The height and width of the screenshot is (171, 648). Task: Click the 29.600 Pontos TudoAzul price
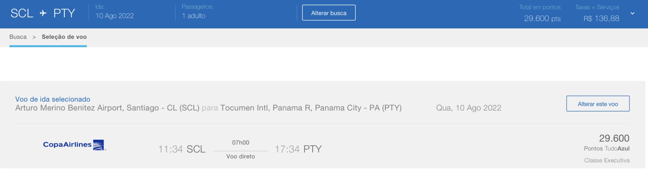(606, 142)
